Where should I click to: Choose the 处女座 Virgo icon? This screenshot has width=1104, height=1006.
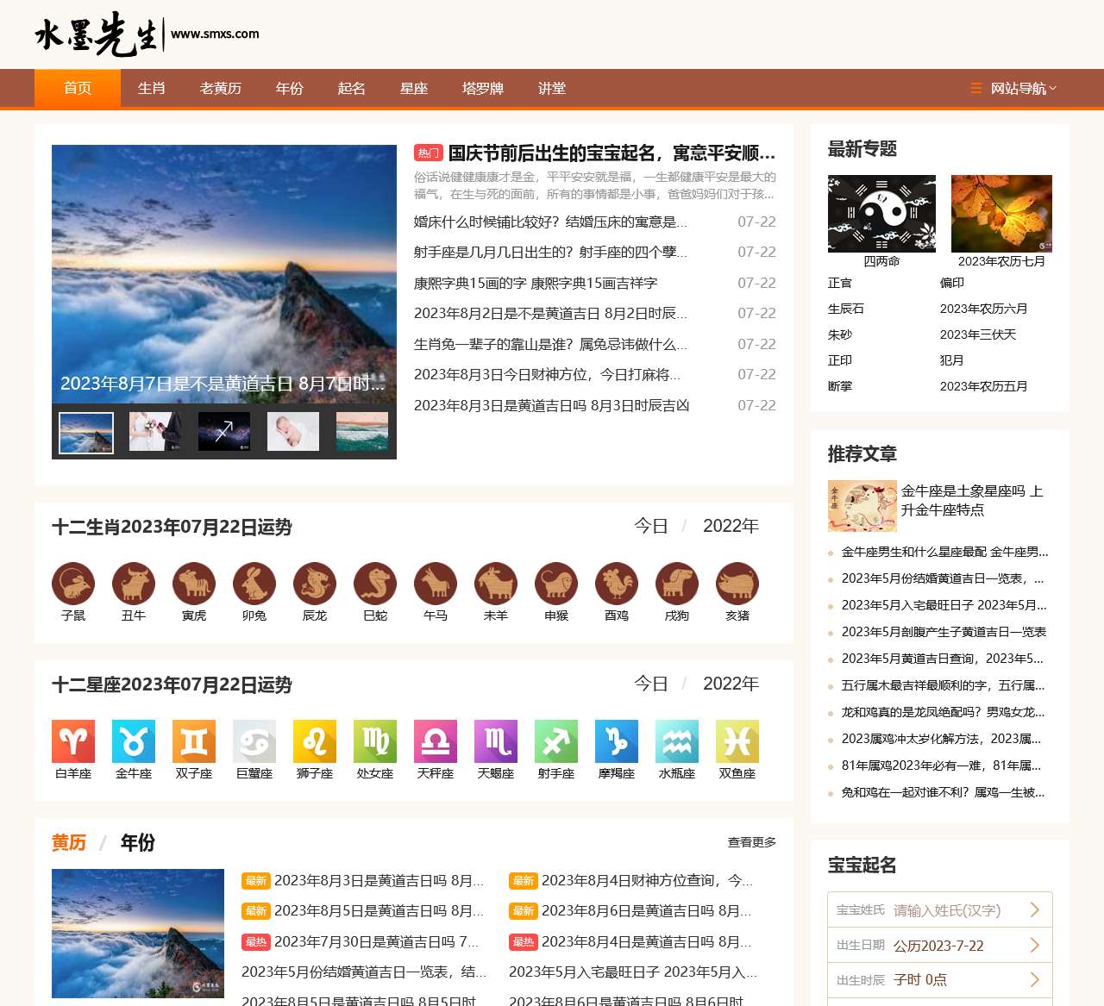(x=375, y=741)
